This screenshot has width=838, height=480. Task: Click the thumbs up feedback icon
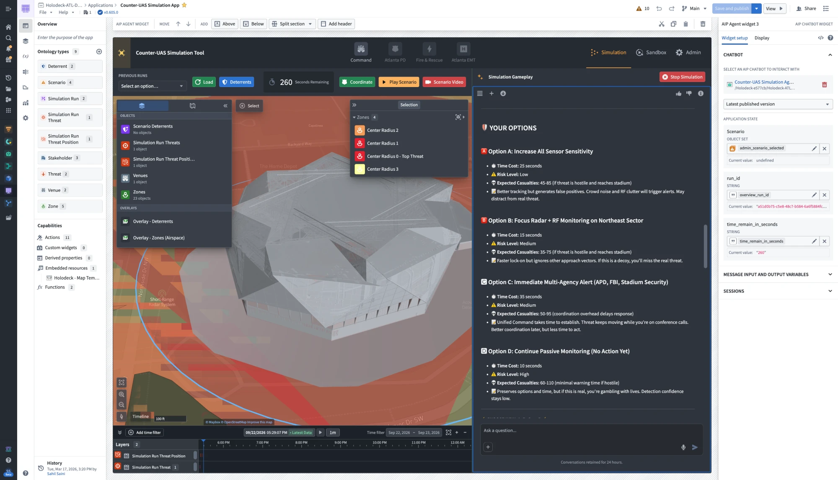tap(679, 93)
